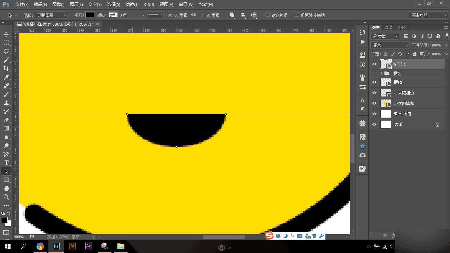
Task: Click the 矩形 1 layer thumbnail
Action: click(385, 64)
